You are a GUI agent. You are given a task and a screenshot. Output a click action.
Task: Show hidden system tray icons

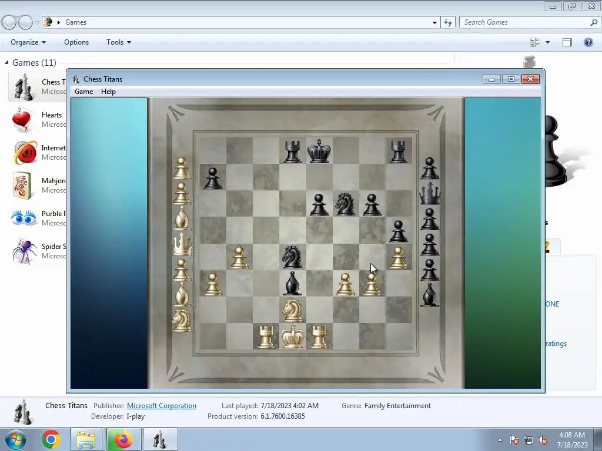point(500,440)
